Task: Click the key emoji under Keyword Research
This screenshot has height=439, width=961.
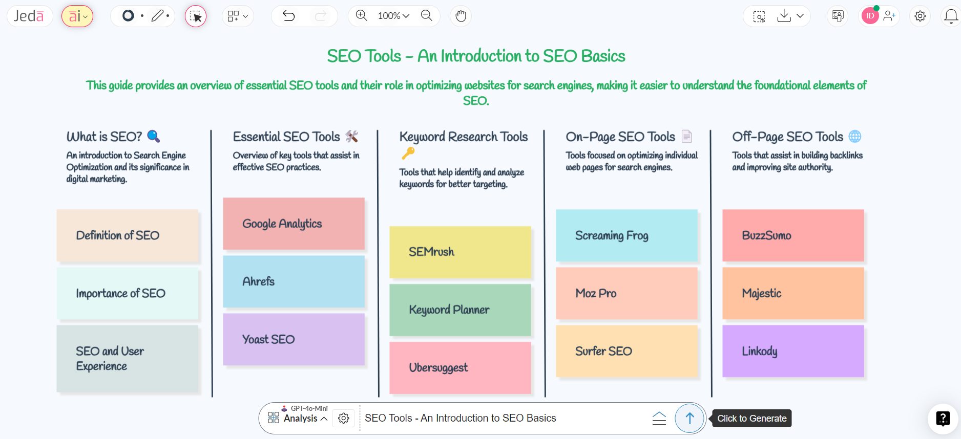Action: pyautogui.click(x=408, y=153)
